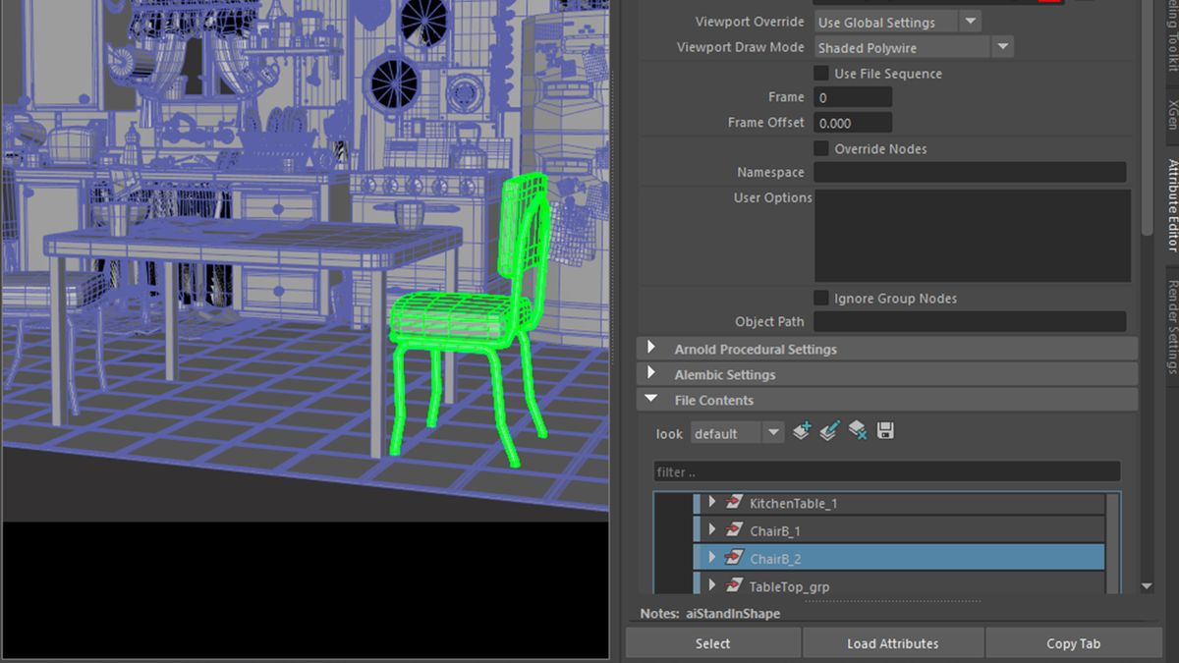The height and width of the screenshot is (663, 1179).
Task: Check the Ignore Group Nodes option
Action: (x=821, y=298)
